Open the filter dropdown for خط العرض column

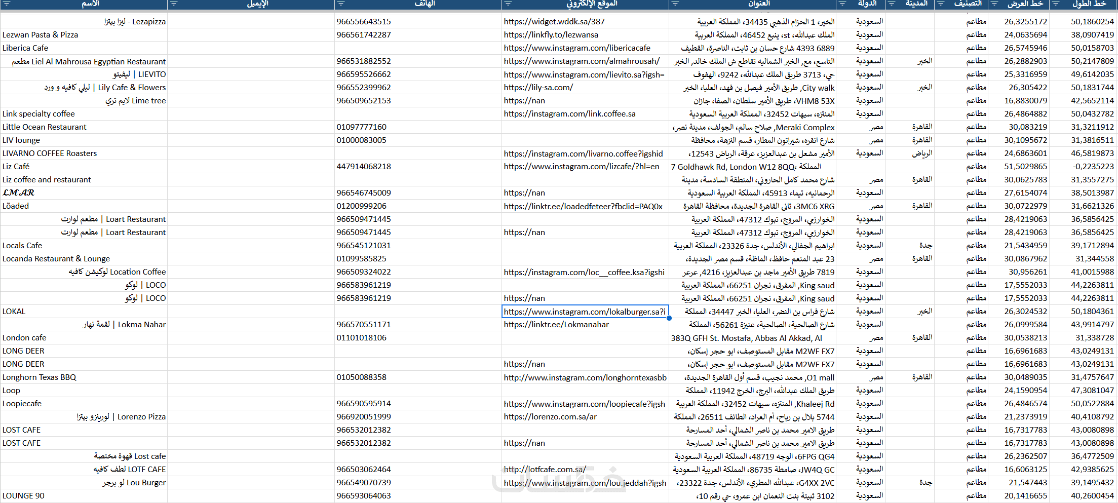click(994, 4)
